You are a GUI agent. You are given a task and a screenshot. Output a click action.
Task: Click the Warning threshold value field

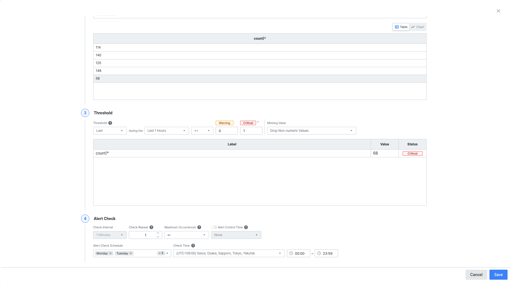click(227, 131)
